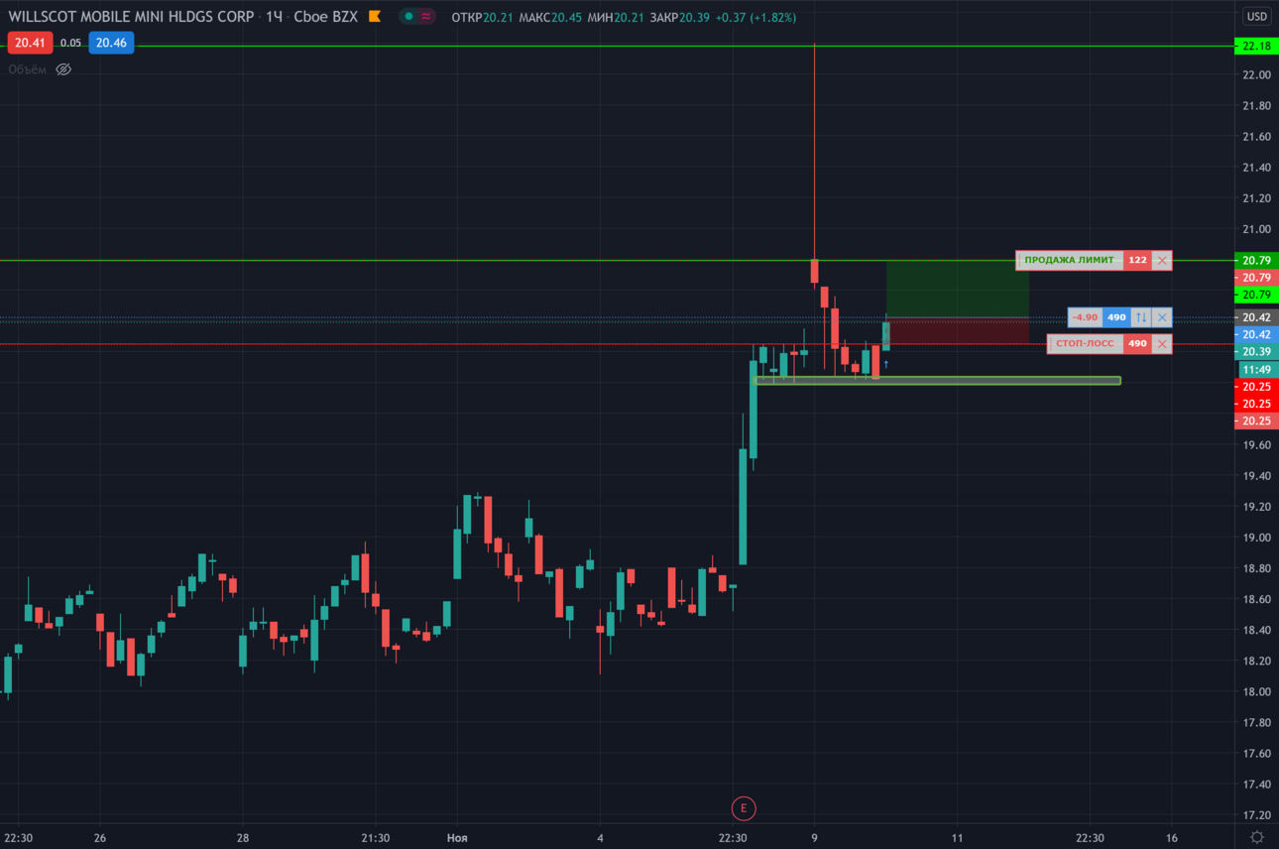Click the -4.90 position profit label
The height and width of the screenshot is (849, 1279).
coord(1085,317)
